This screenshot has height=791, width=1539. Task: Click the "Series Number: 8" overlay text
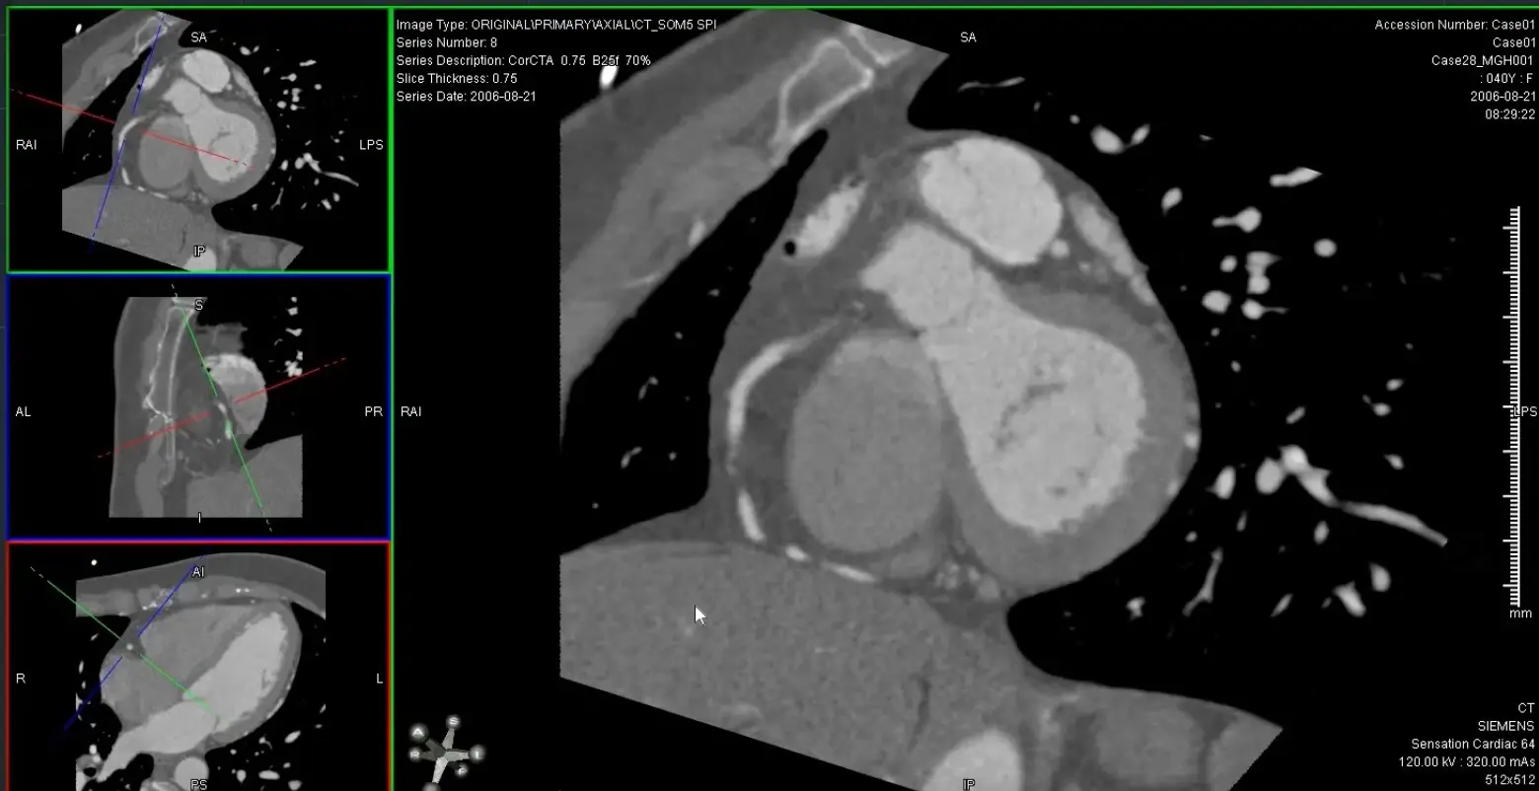[447, 42]
